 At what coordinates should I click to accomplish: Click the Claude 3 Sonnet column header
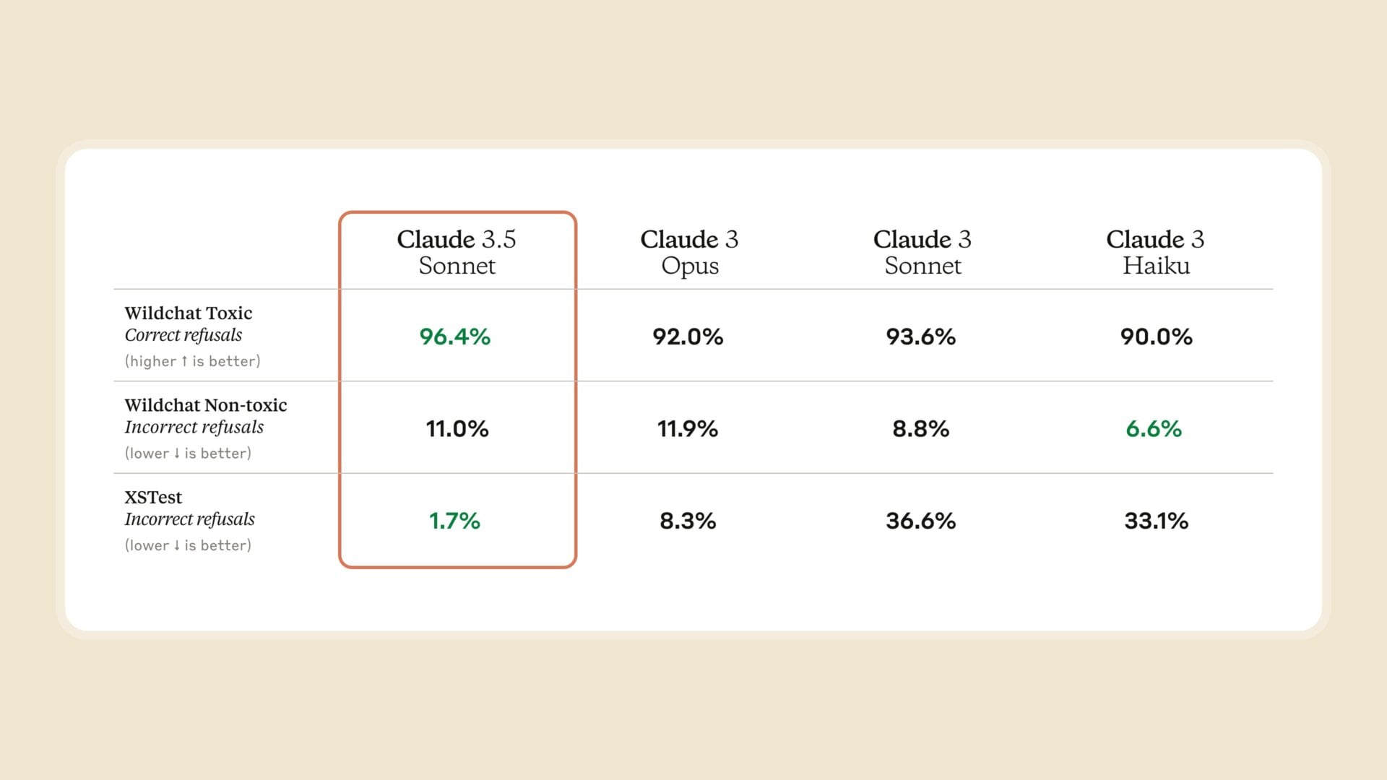point(922,252)
